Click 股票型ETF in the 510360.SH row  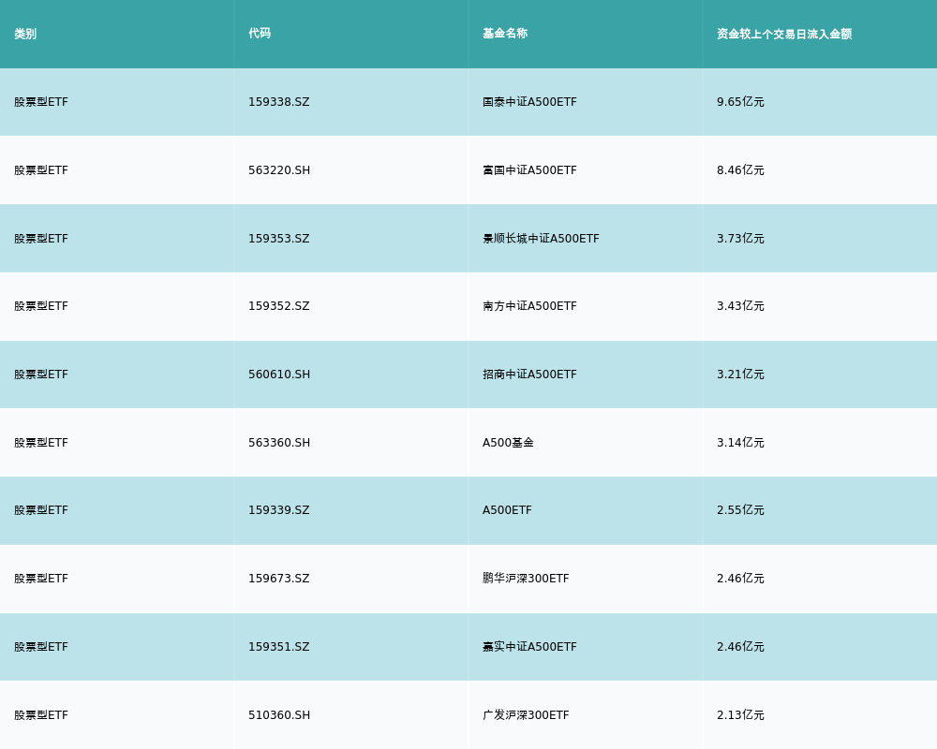pyautogui.click(x=41, y=715)
